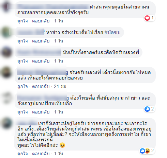Like the งมงาย comment with ถูกใจ
167x158 pixels.
tap(22, 86)
